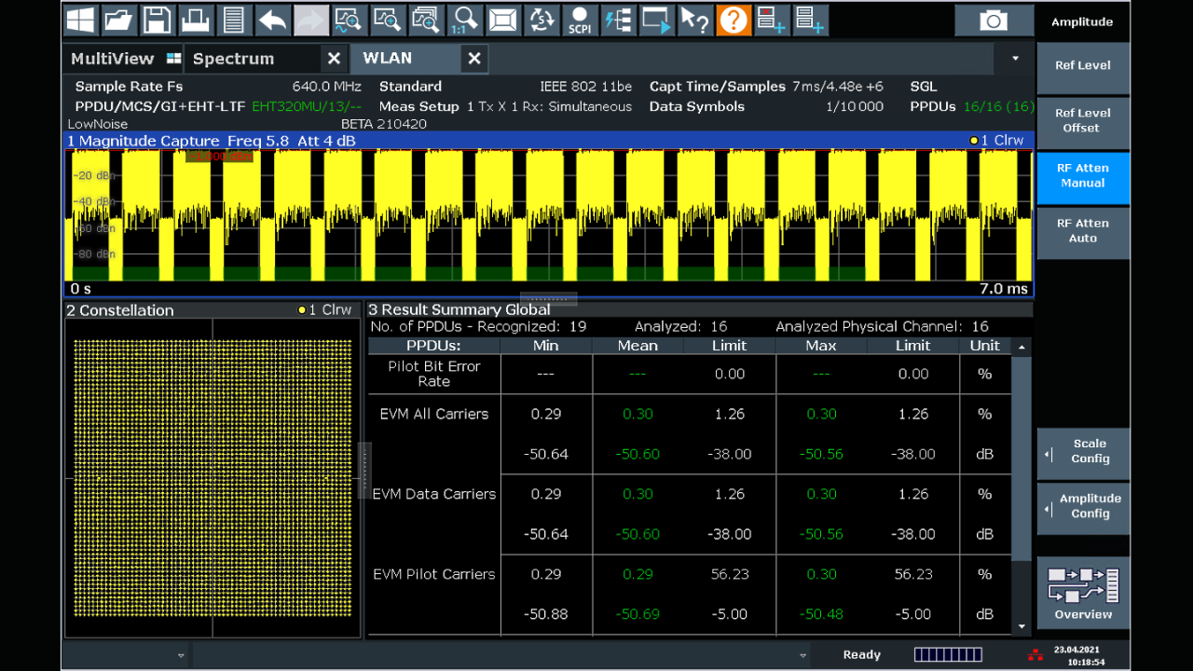The image size is (1193, 671).
Task: Close the WLAN tab
Action: [x=473, y=59]
